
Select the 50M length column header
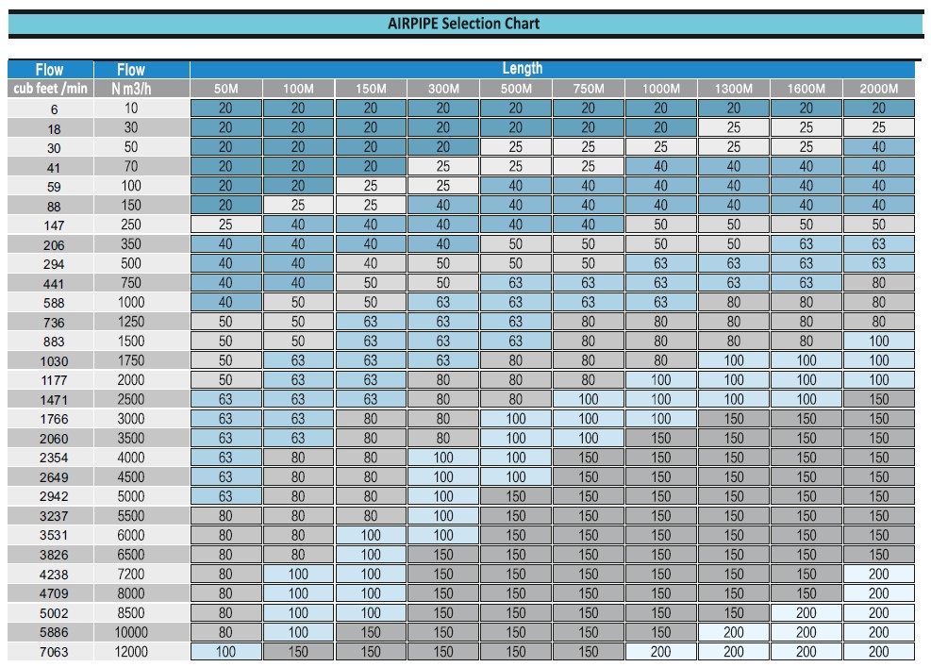[226, 89]
